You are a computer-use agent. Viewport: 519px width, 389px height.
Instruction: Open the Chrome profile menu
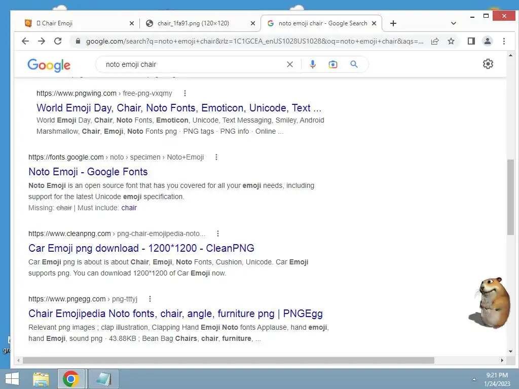[488, 41]
